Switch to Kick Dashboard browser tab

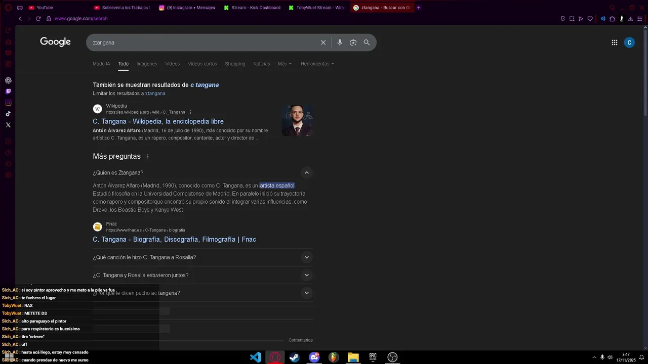pos(252,8)
